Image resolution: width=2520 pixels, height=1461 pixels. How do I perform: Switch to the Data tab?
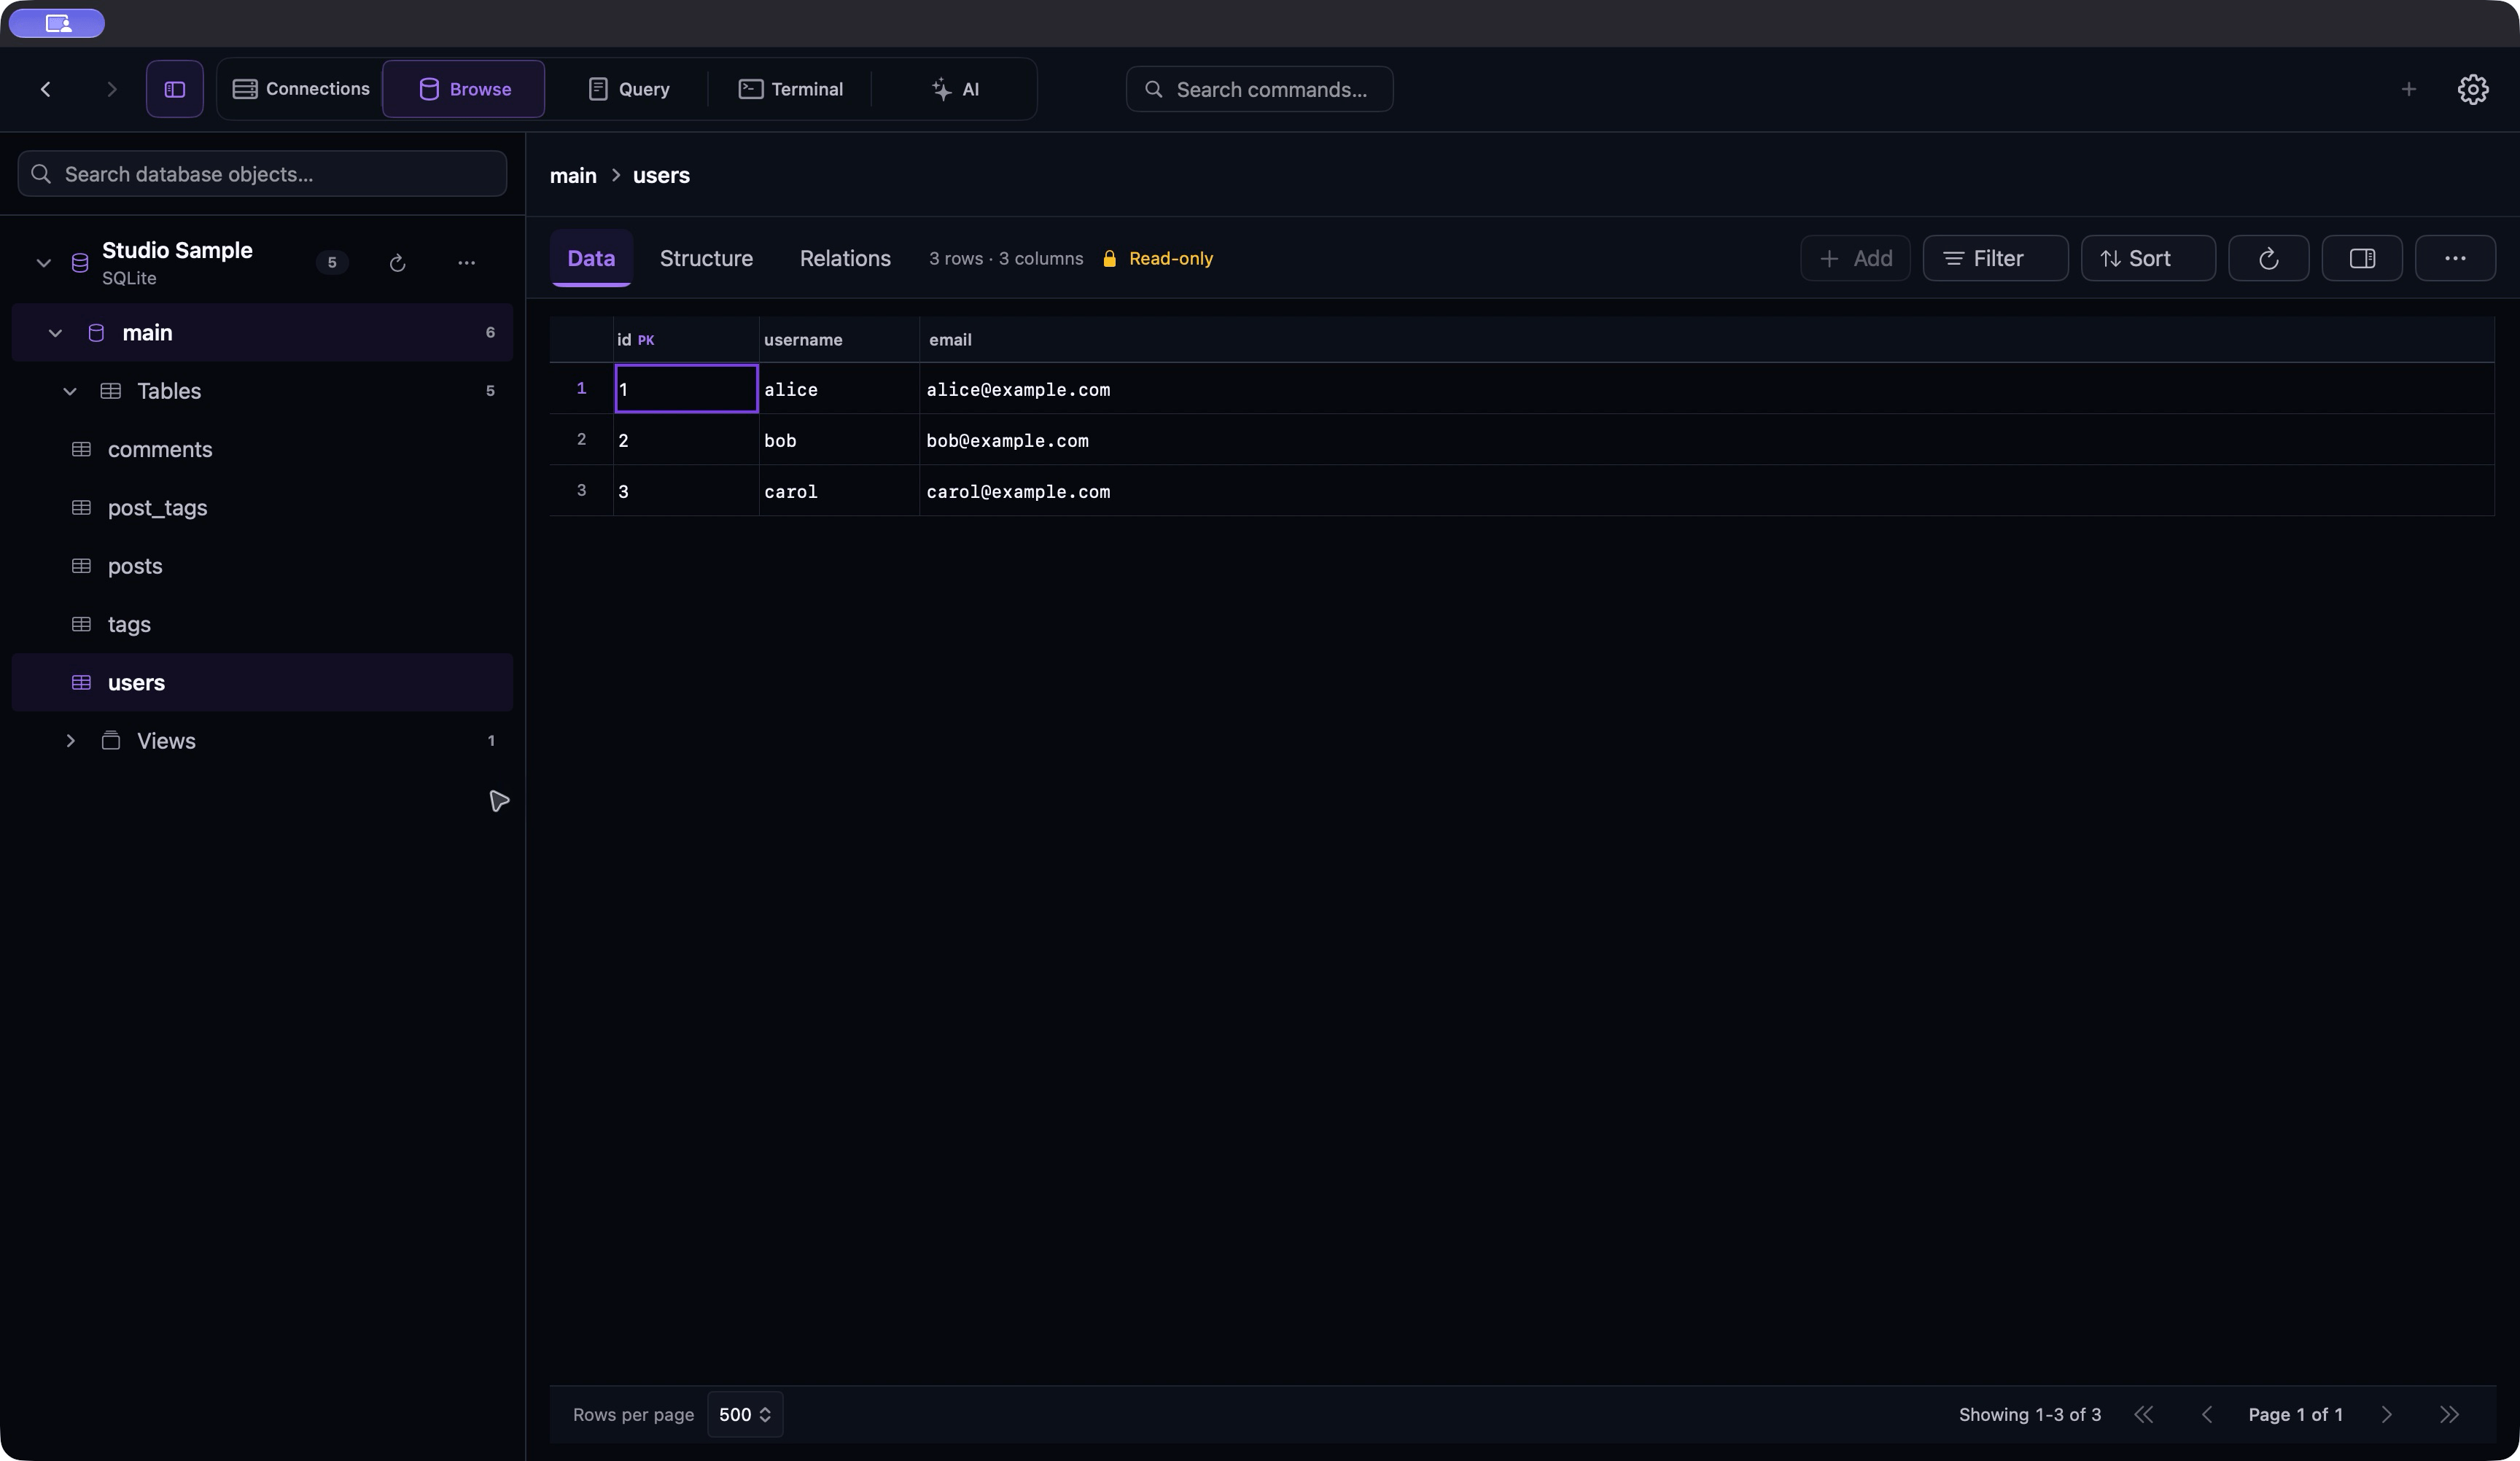[x=591, y=258]
